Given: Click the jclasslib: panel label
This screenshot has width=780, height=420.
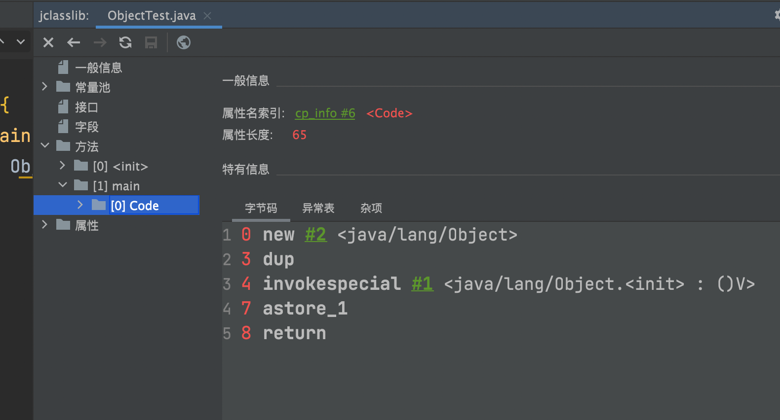Looking at the screenshot, I should point(64,16).
